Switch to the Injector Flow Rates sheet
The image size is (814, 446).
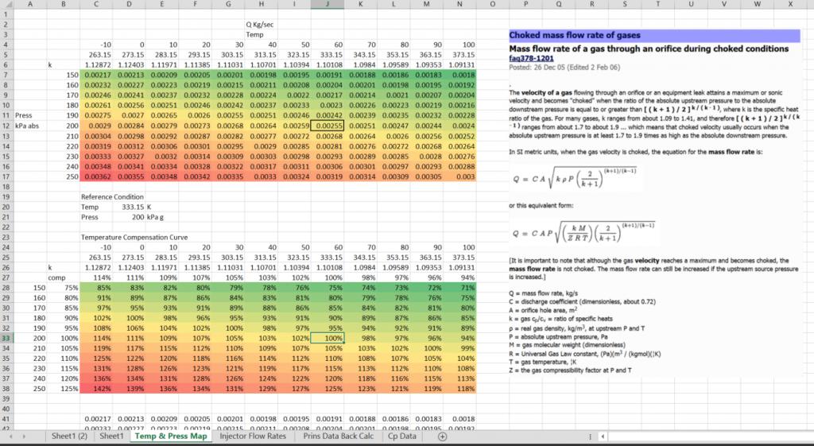click(252, 436)
